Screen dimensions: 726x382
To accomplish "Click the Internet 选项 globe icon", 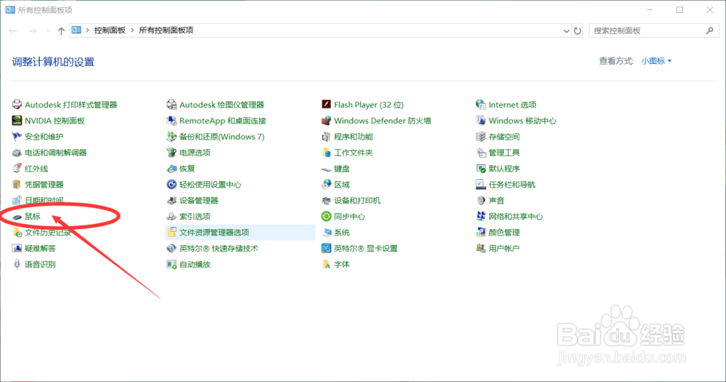I will [481, 104].
